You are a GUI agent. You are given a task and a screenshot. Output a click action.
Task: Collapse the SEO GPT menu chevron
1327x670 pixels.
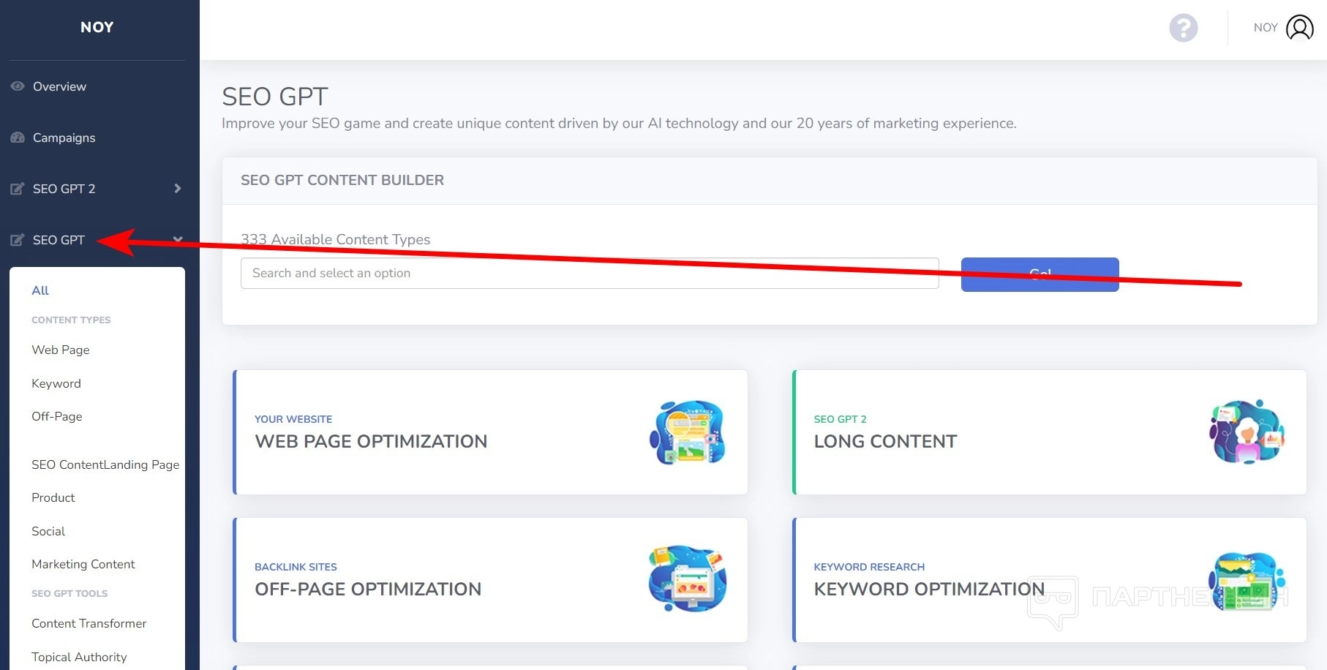[177, 240]
